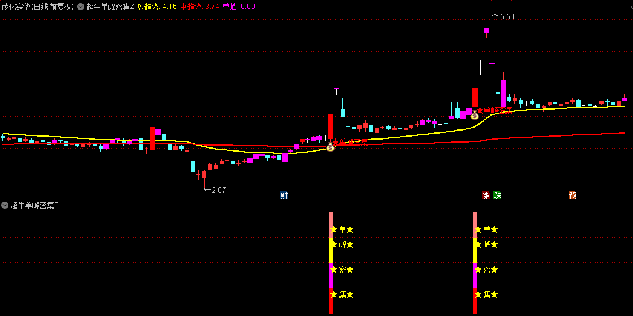Screen dimensions: 633x316
Task: Select the 茂化实华(日线.前复权) stock title
Action: pyautogui.click(x=37, y=7)
